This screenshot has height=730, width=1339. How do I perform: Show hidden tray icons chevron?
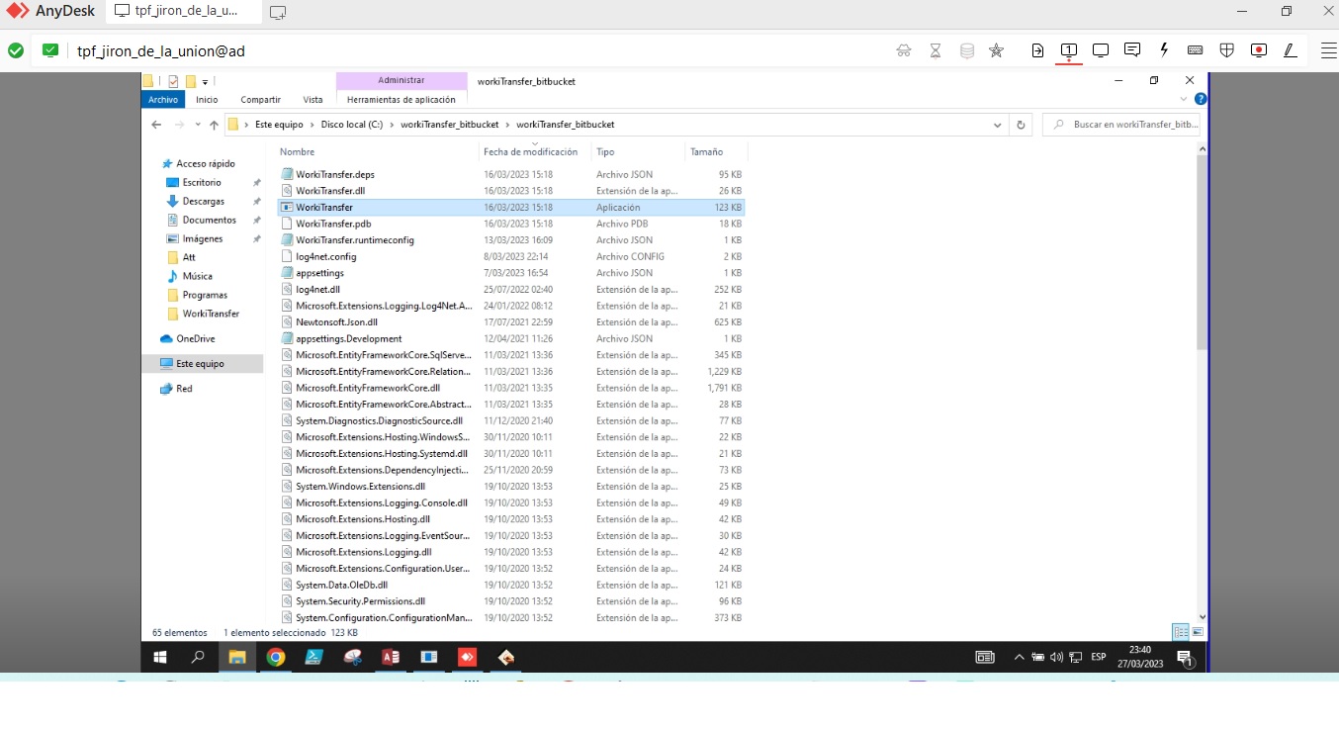tap(1020, 657)
